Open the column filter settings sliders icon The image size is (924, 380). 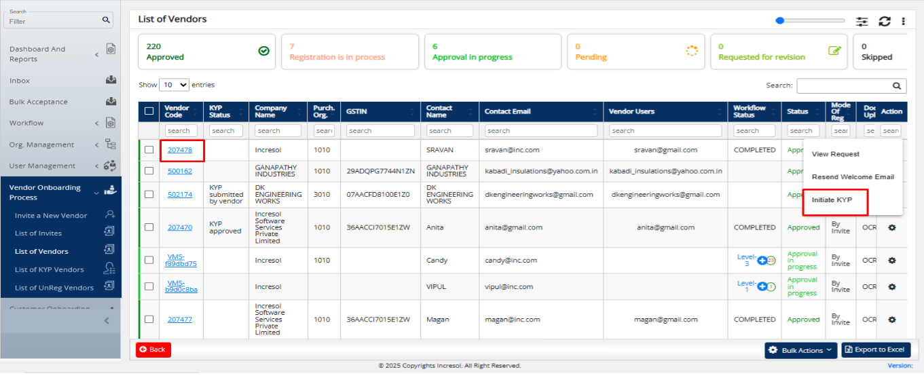click(862, 21)
